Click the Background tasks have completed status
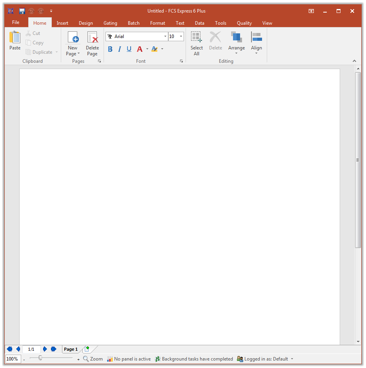The height and width of the screenshot is (368, 366). point(194,359)
